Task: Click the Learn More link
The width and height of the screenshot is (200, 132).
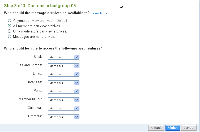Action: pos(99,13)
